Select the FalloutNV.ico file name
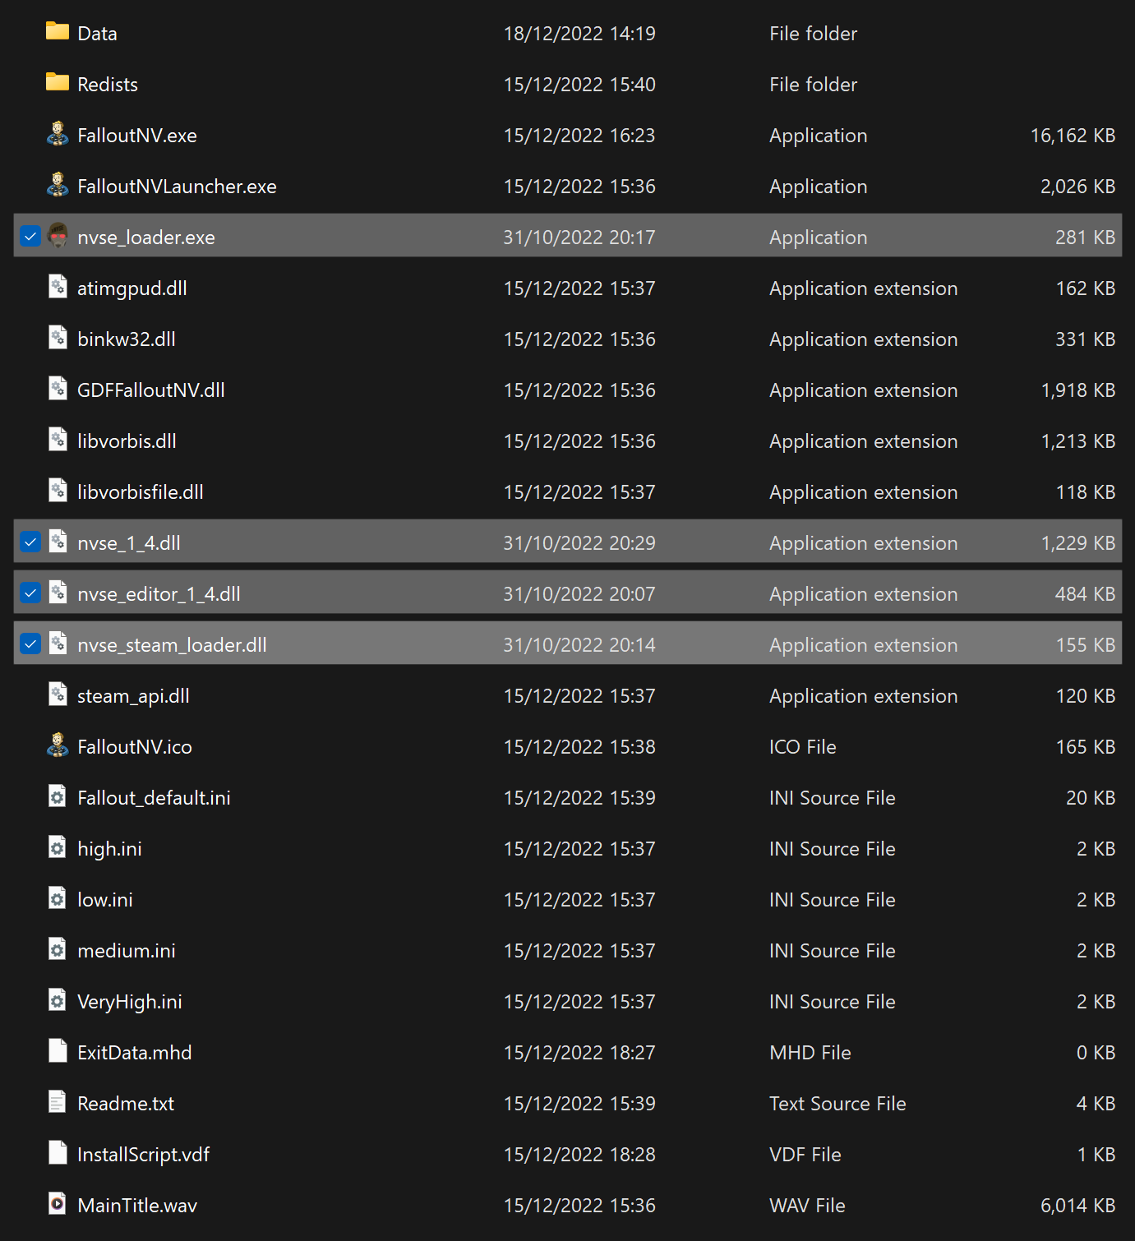 tap(135, 747)
